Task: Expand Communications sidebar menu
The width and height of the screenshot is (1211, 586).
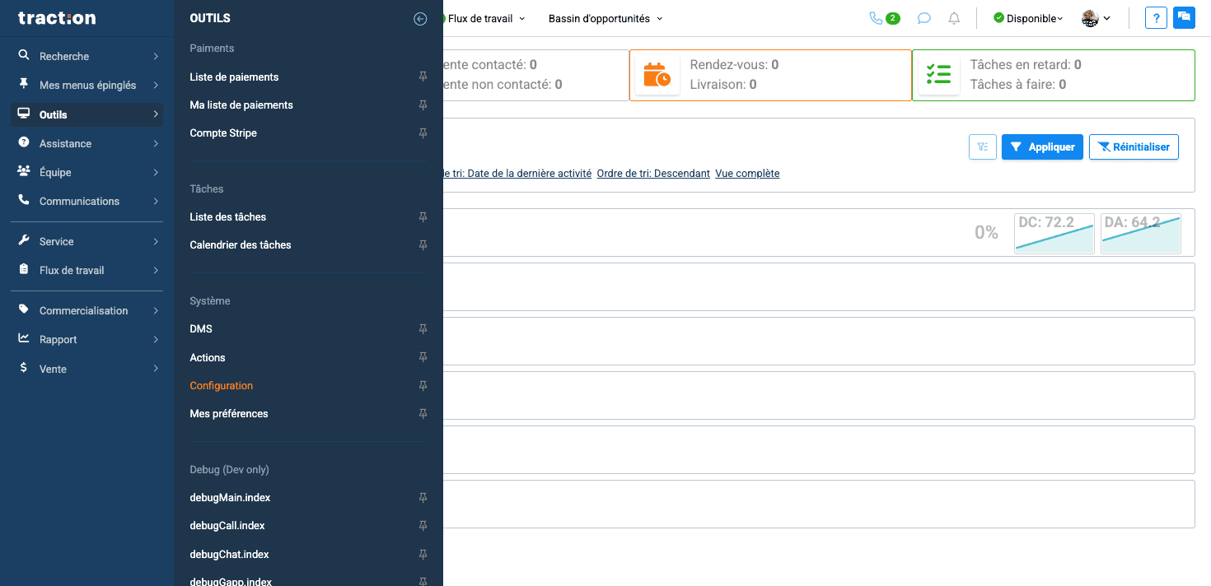Action: tap(87, 201)
